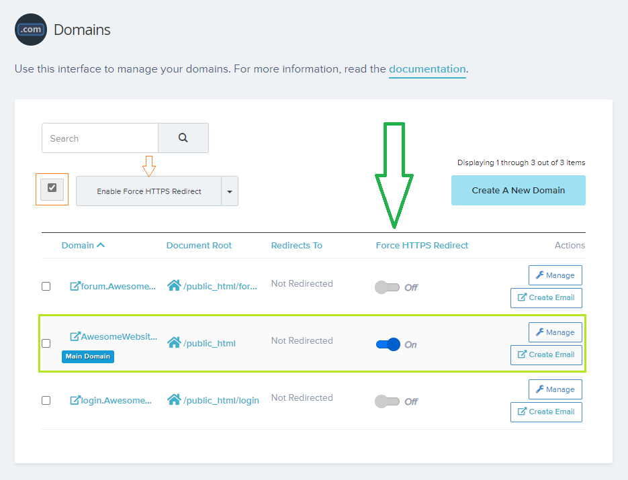Enable Force HTTPS toggle for login subdomain

[387, 401]
